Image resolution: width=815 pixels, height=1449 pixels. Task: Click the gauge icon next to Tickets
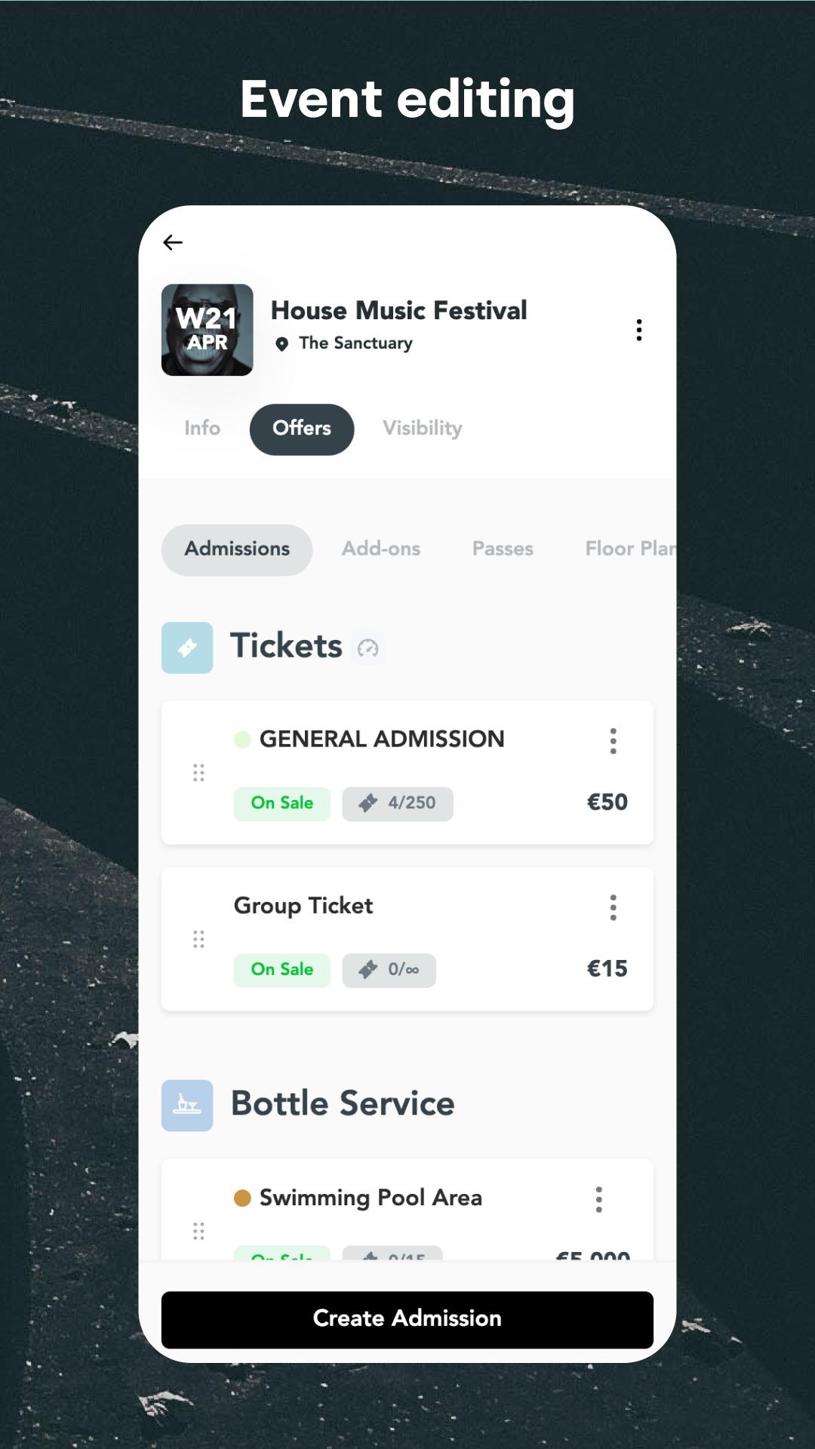click(x=368, y=648)
